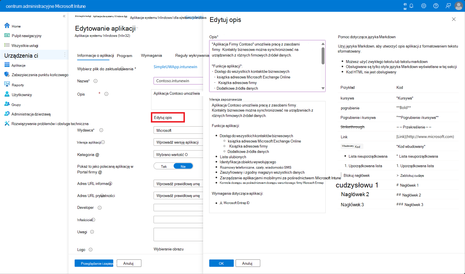Screen dimensions: 465x274
Task: Confirm the description with OK button
Action: coord(221,263)
